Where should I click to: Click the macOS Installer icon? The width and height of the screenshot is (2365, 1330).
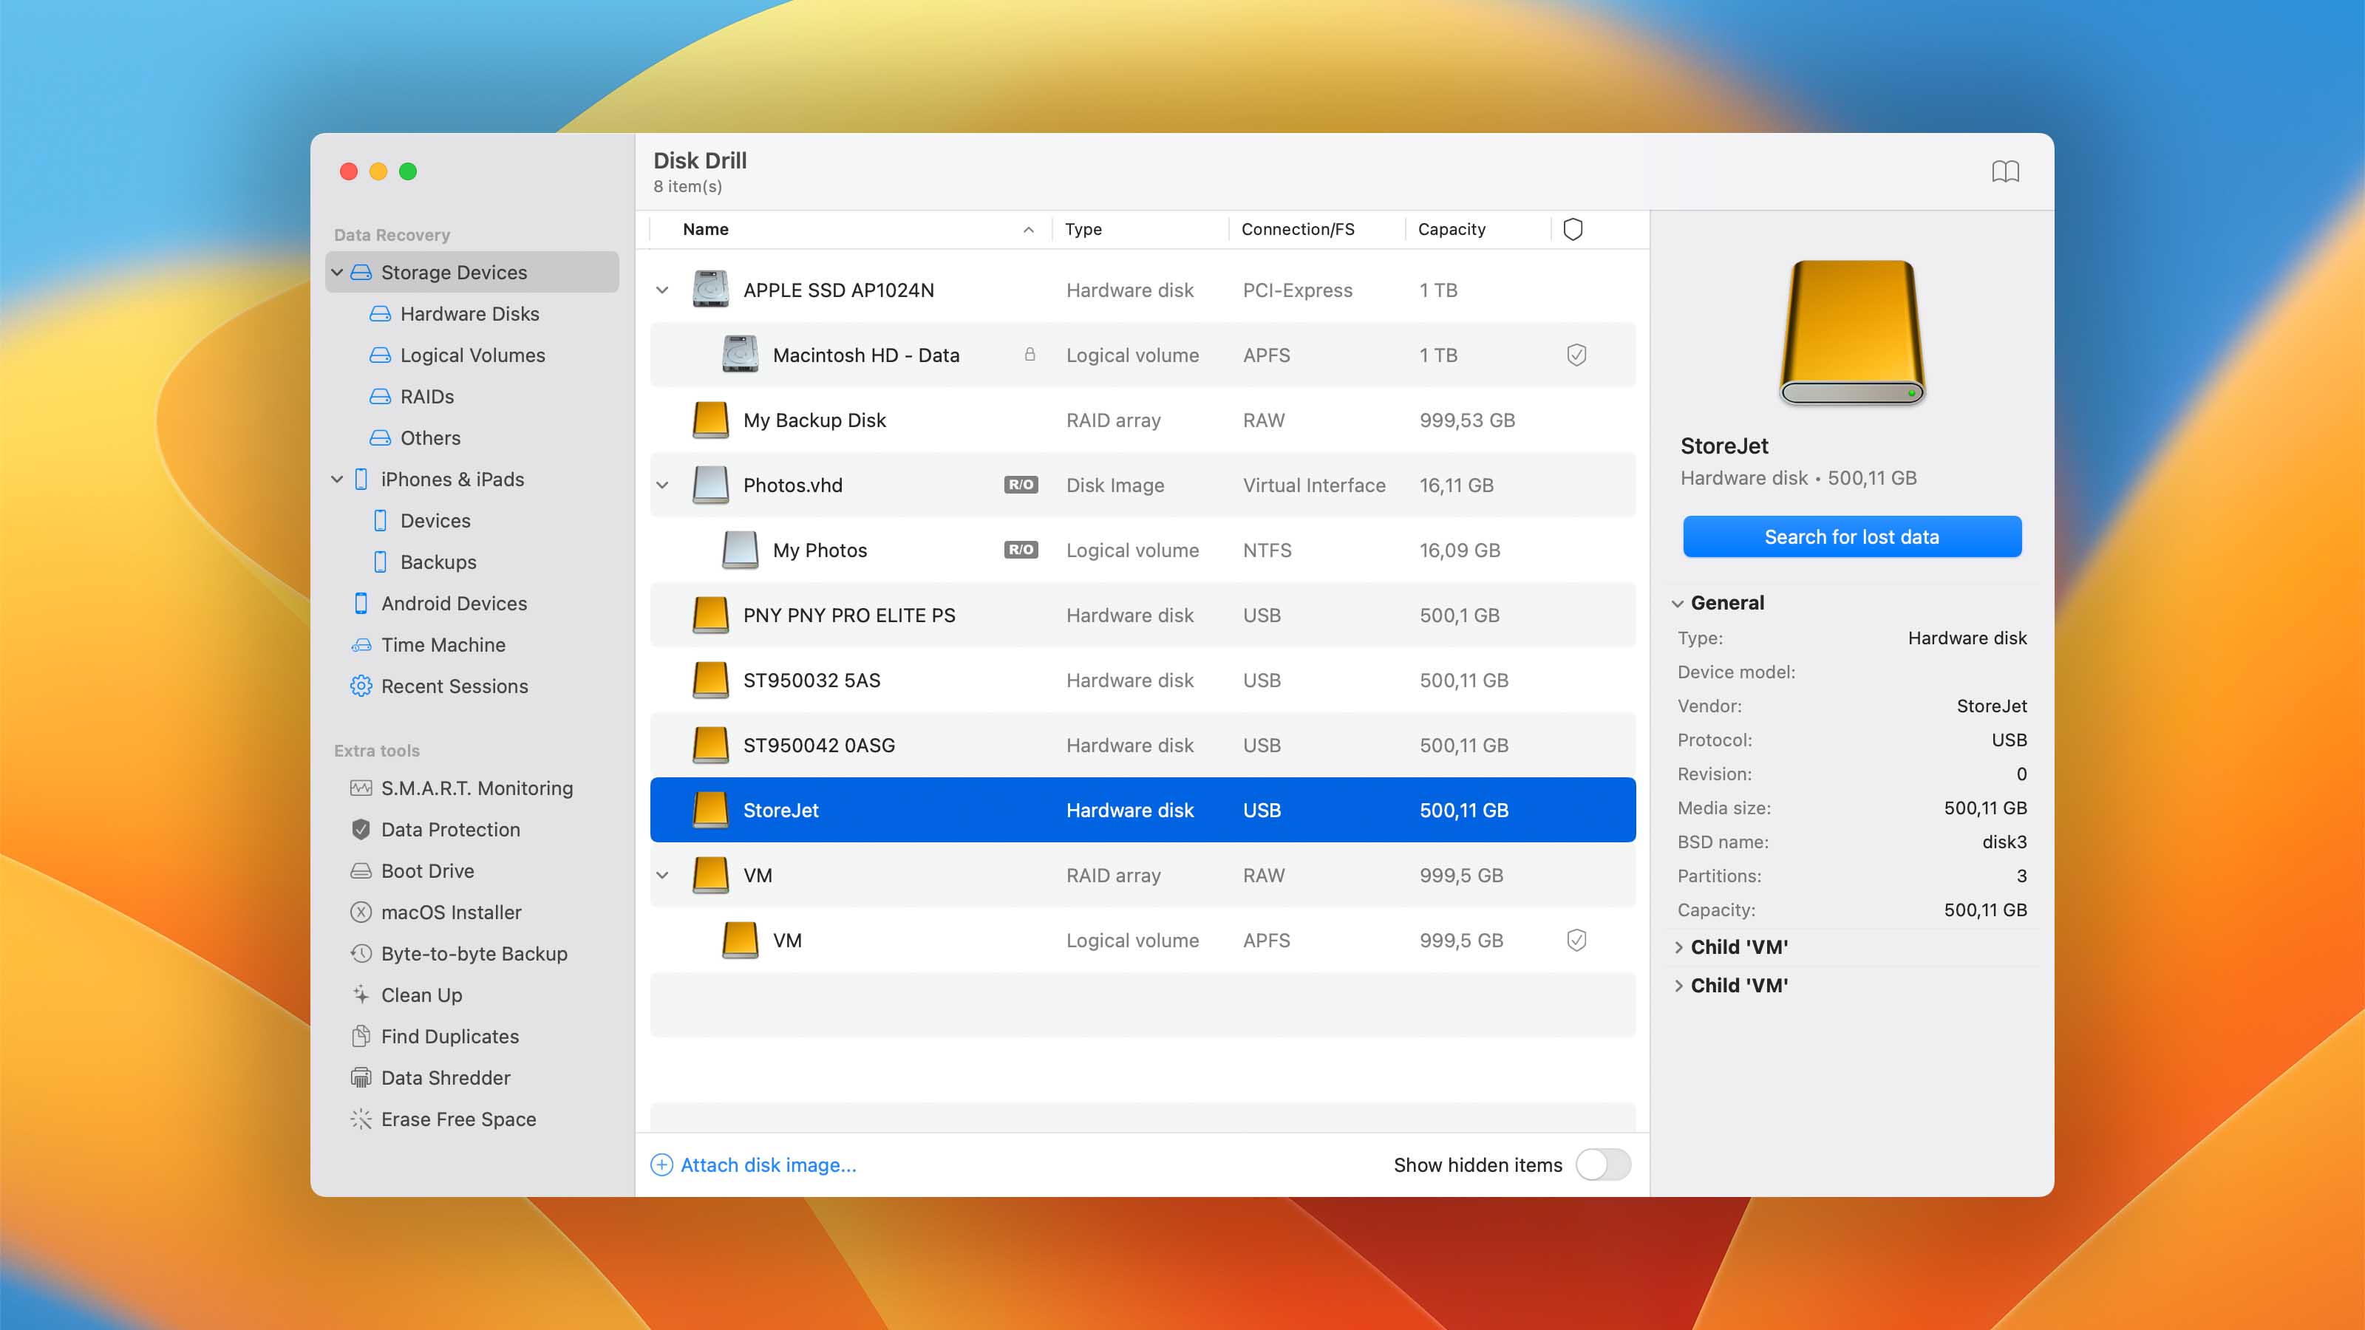[361, 913]
